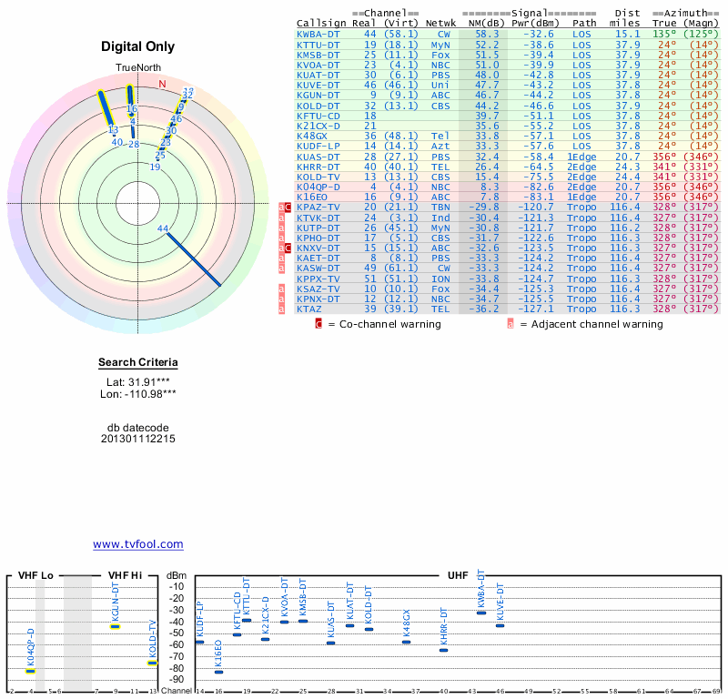Click the KASW-DT callsign entry
The height and width of the screenshot is (699, 728).
coord(318,268)
